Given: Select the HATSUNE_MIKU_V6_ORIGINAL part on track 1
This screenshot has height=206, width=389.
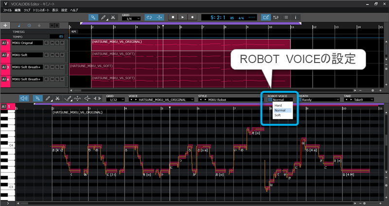Looking at the screenshot, I should click(x=191, y=45).
